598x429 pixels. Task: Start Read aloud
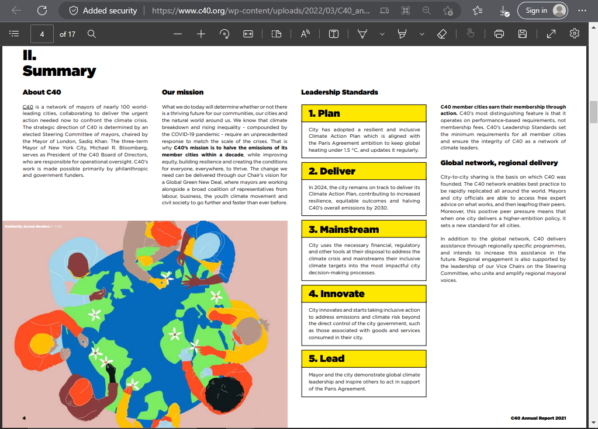pyautogui.click(x=305, y=34)
